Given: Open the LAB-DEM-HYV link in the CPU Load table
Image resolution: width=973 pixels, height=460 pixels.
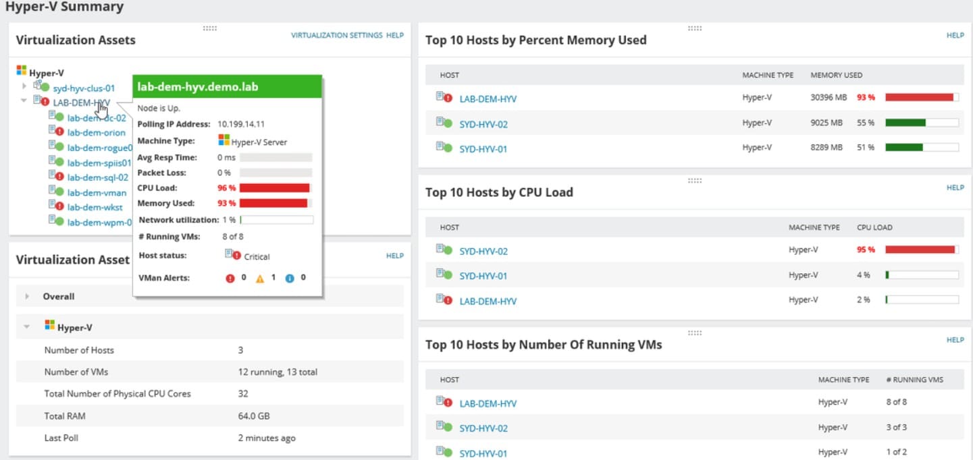Looking at the screenshot, I should 488,301.
